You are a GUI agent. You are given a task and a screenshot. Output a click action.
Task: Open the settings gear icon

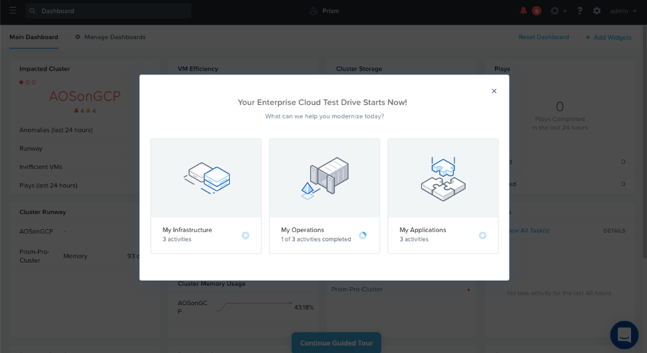point(597,11)
